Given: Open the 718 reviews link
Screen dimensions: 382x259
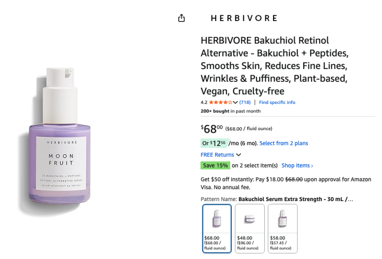Looking at the screenshot, I should [x=245, y=102].
